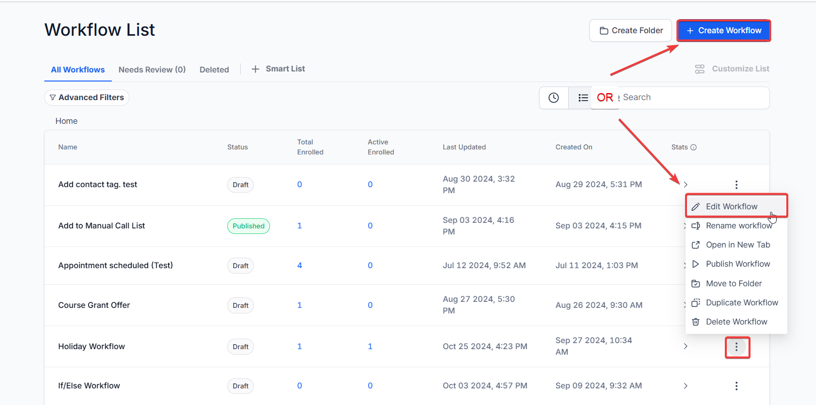Click the Total Enrolled column header
Image resolution: width=816 pixels, height=405 pixels.
pos(310,147)
